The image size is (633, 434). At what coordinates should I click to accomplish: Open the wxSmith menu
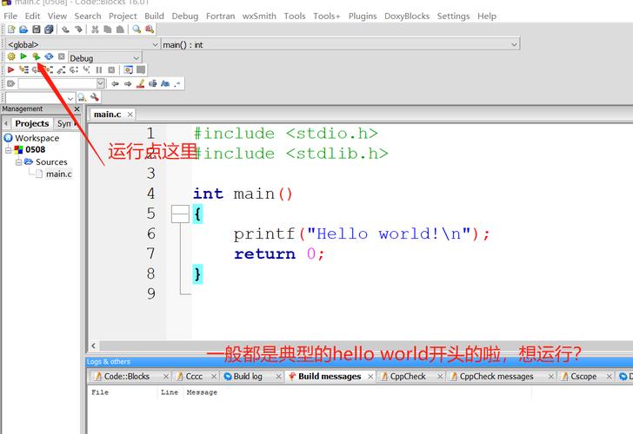tap(259, 16)
